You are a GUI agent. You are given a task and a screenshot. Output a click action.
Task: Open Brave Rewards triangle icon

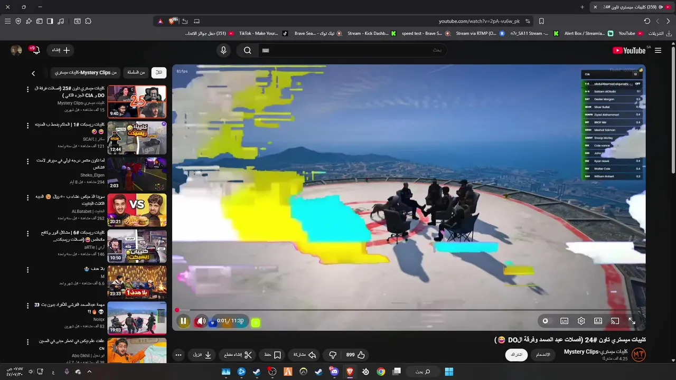point(160,21)
